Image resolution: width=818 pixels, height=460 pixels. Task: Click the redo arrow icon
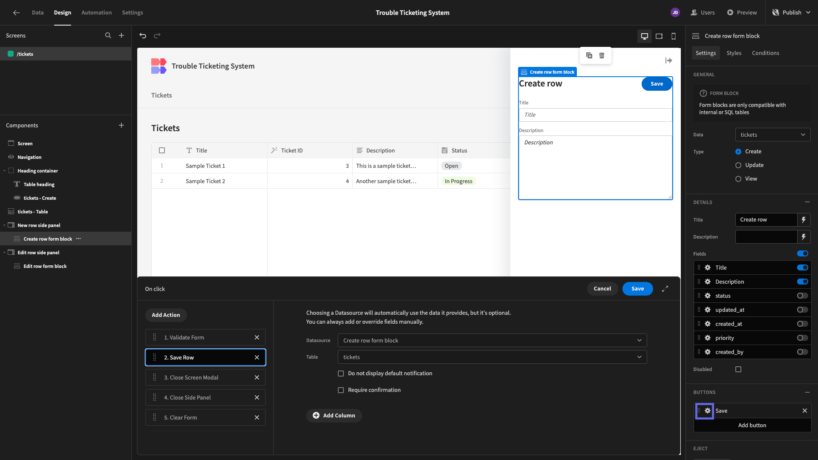tap(157, 36)
